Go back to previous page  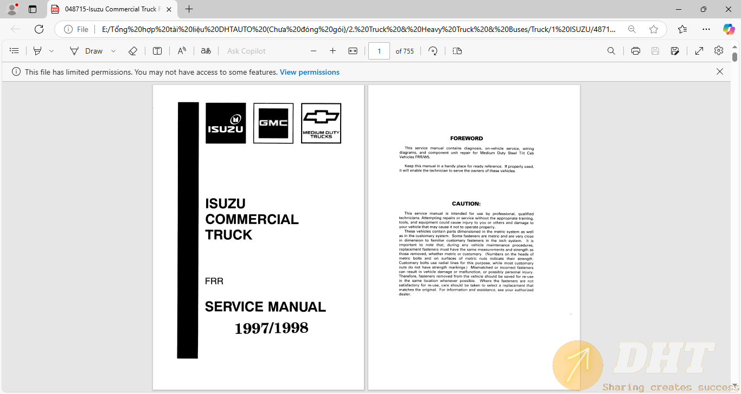tap(15, 29)
